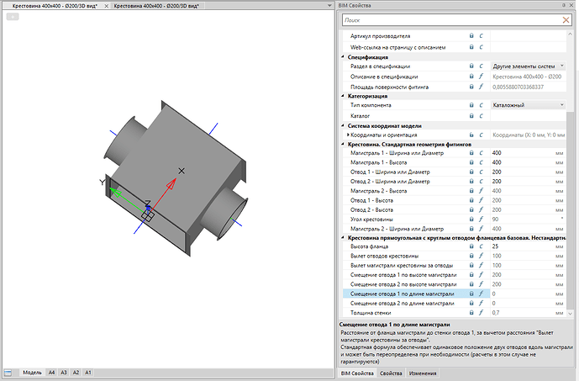Viewport: 579px width, 381px height.
Task: Open the Изменения tab
Action: (x=423, y=373)
